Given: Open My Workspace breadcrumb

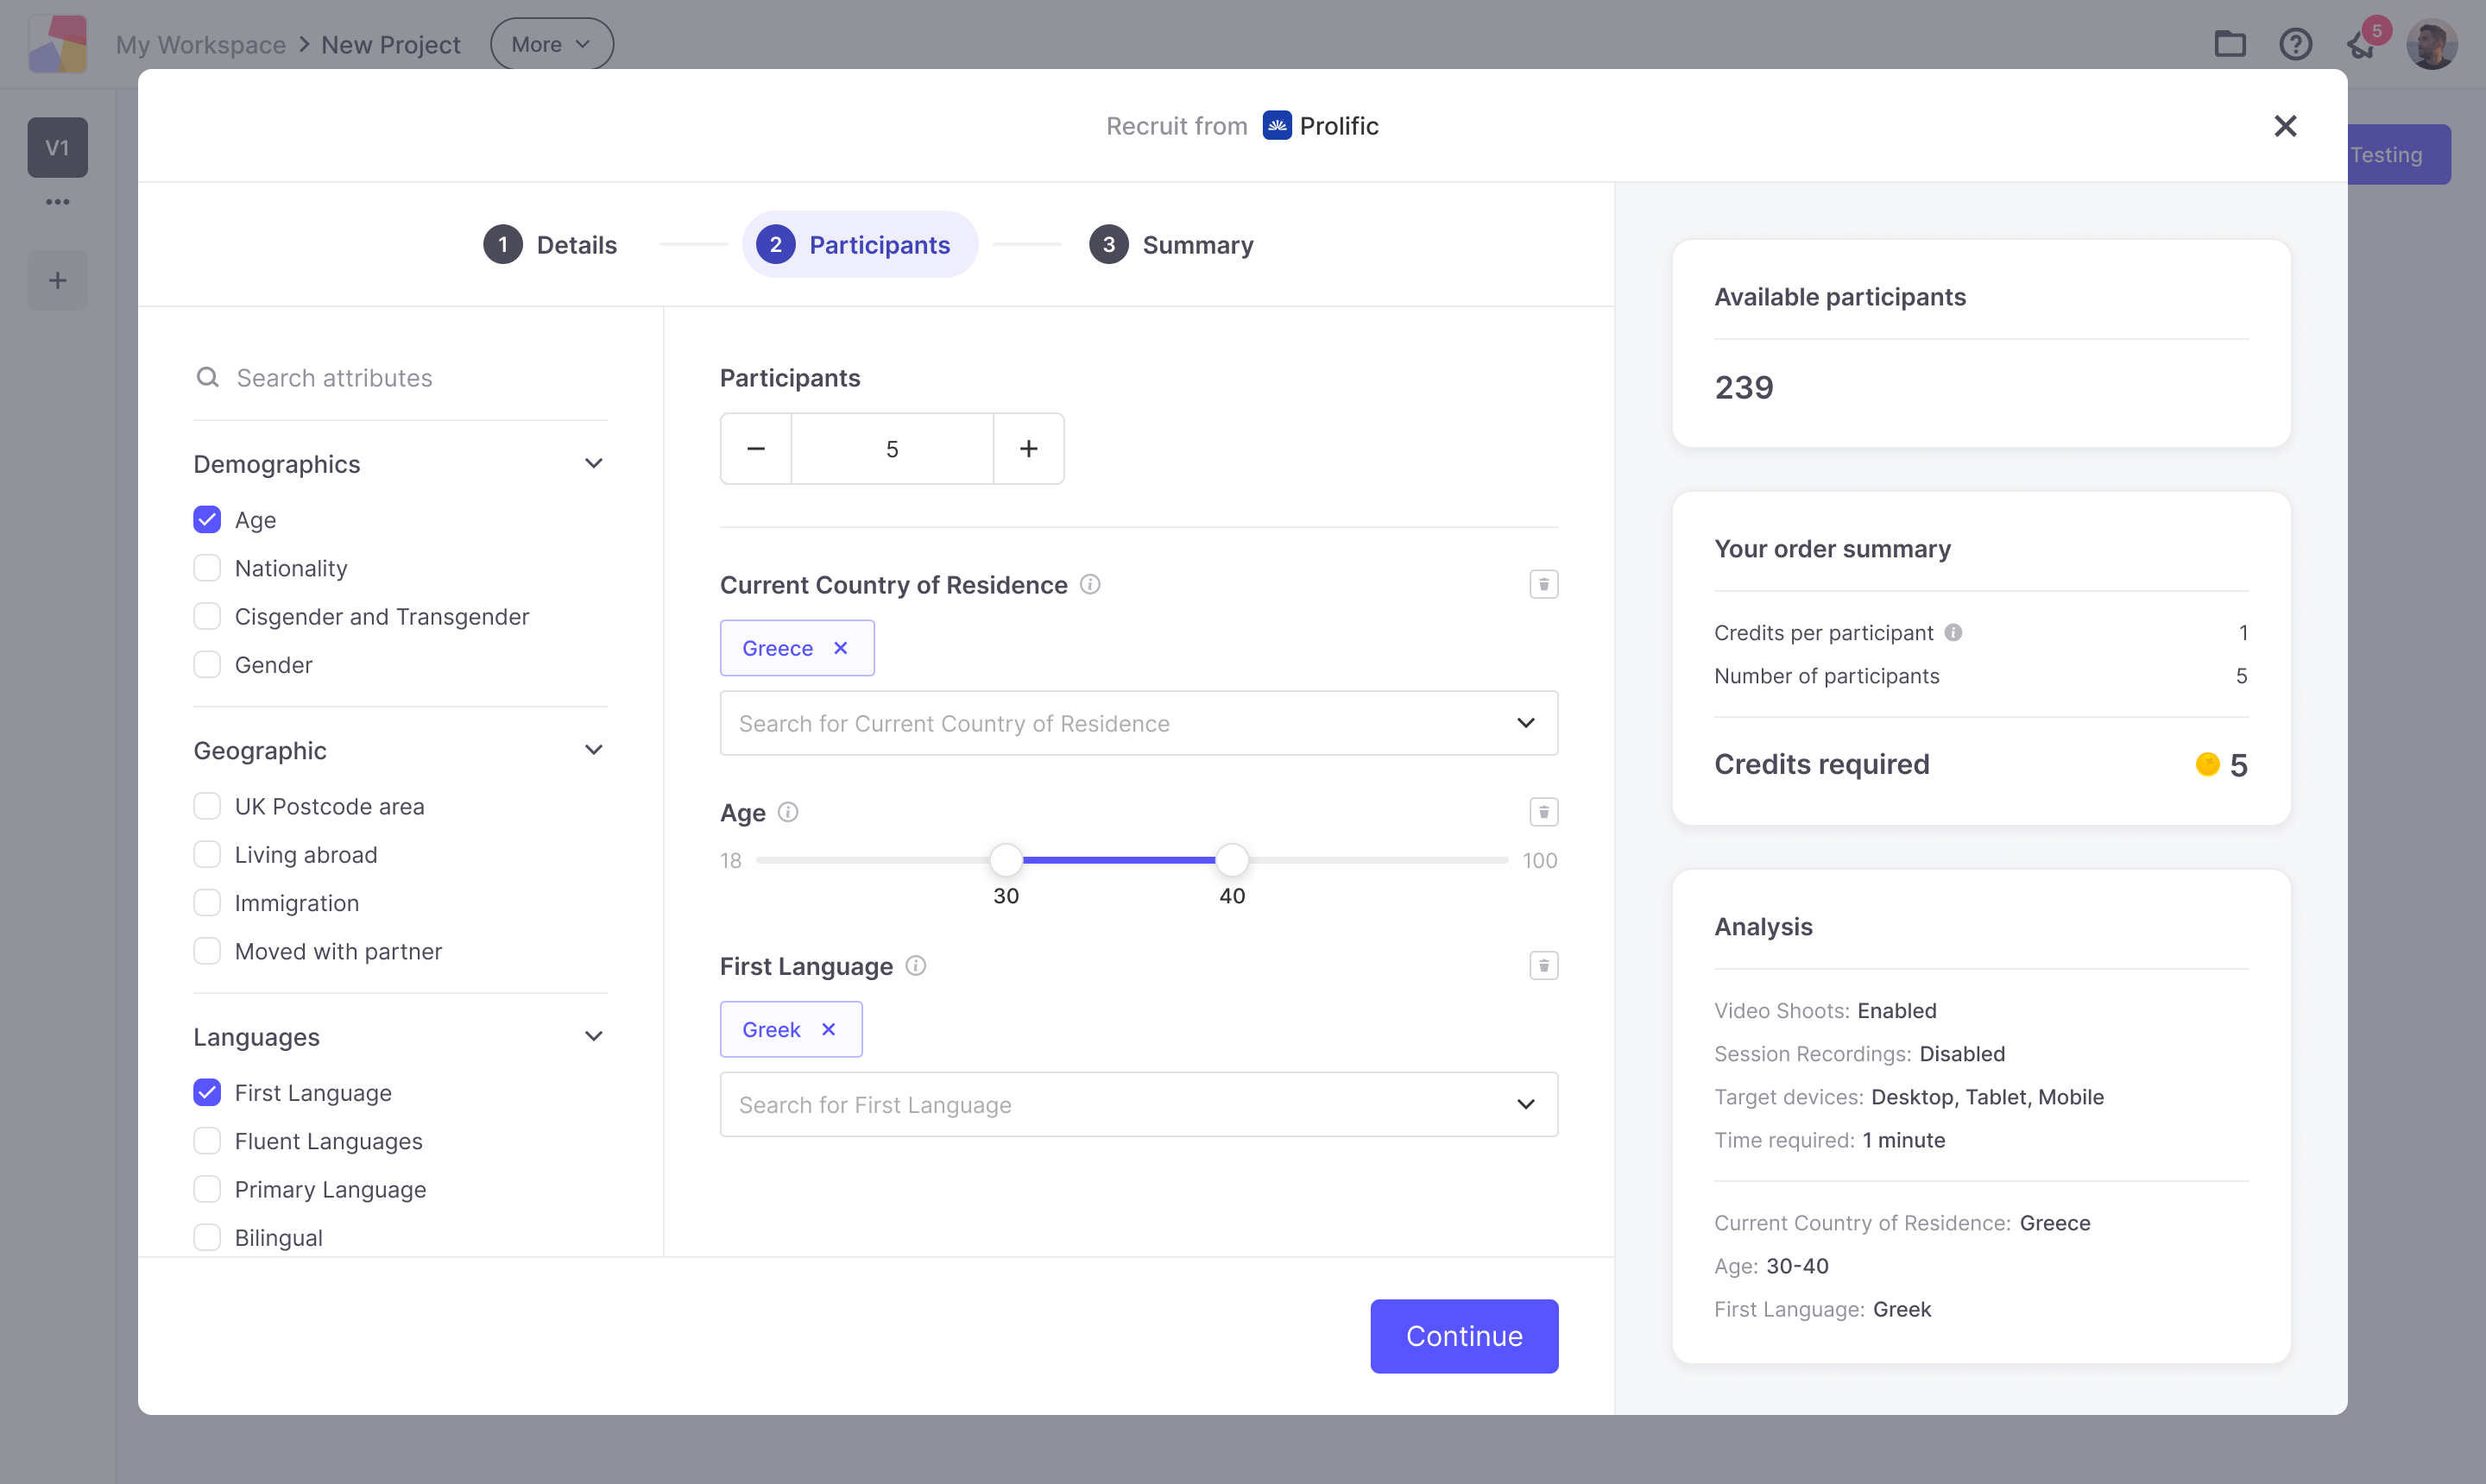Looking at the screenshot, I should pyautogui.click(x=200, y=45).
